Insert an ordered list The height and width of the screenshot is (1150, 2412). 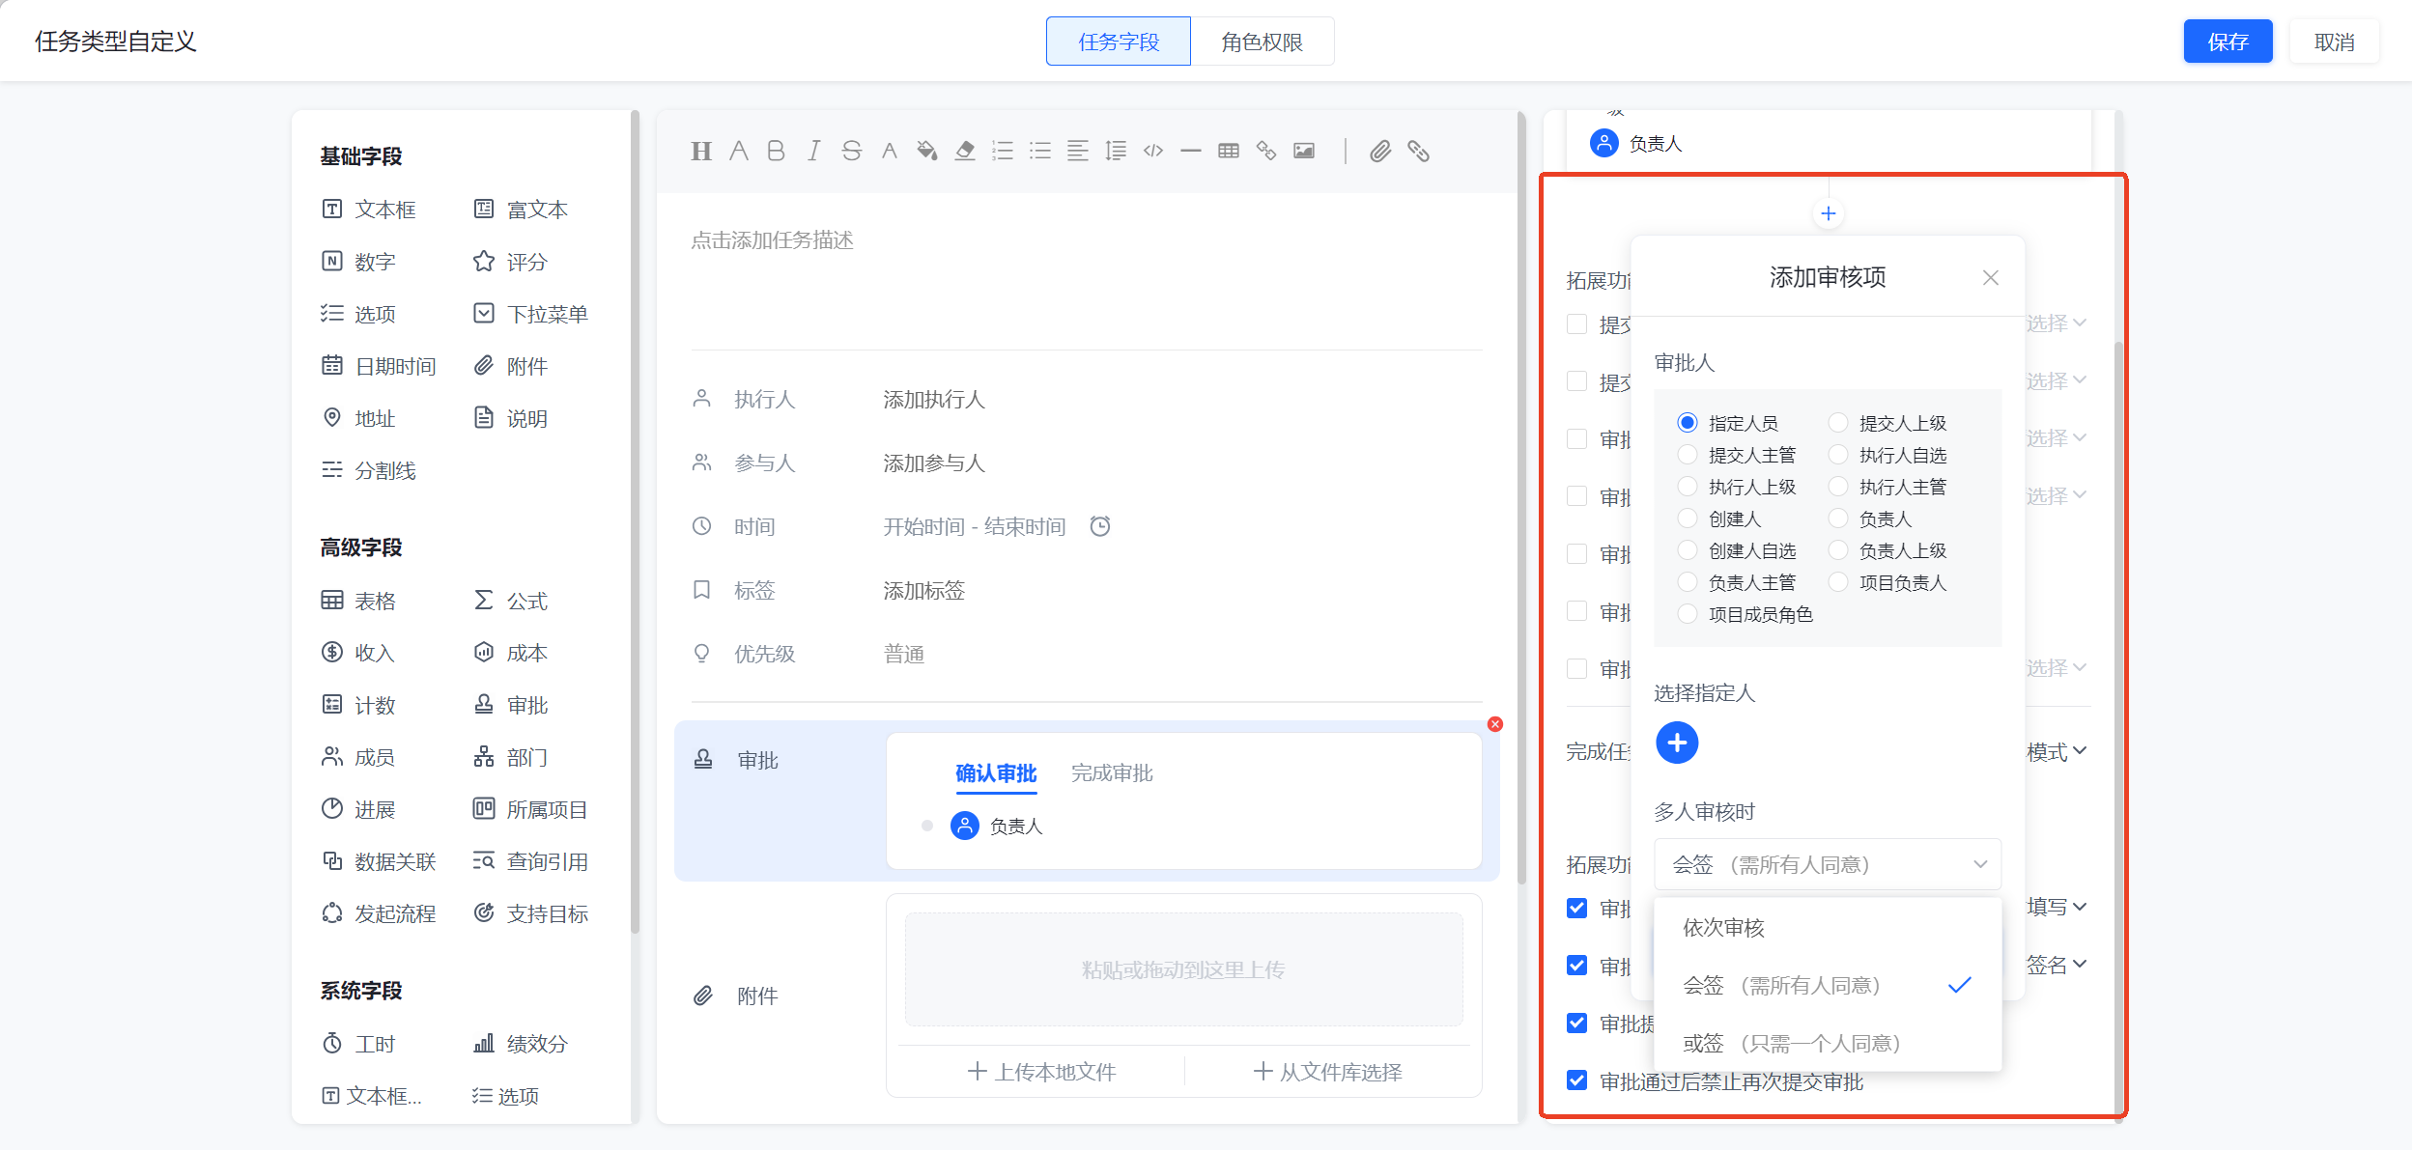1003,152
